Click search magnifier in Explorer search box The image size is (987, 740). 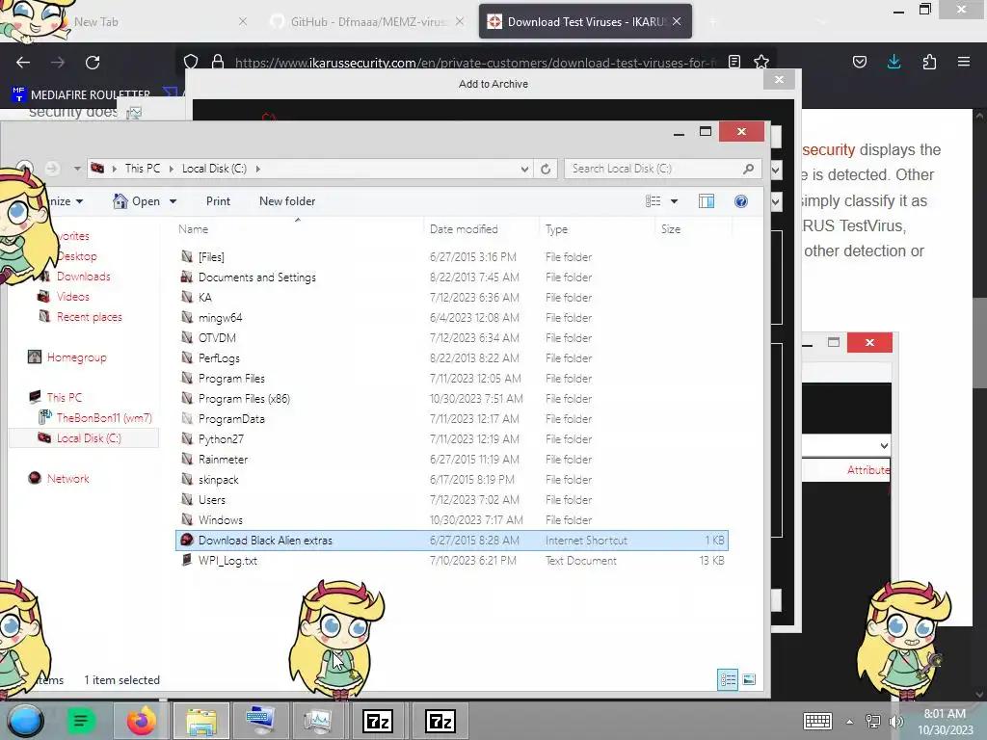click(748, 169)
